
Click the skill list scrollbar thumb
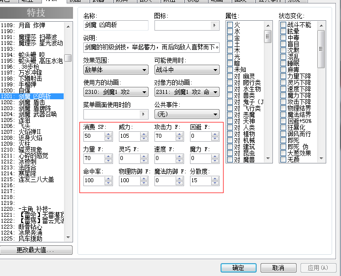coord(68,58)
